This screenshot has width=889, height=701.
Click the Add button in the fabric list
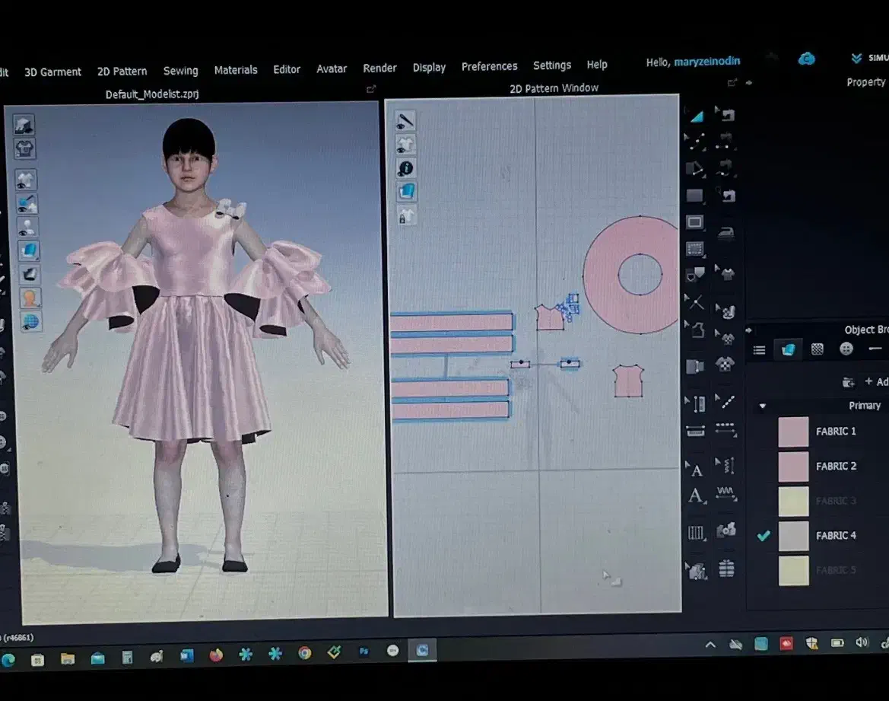875,381
